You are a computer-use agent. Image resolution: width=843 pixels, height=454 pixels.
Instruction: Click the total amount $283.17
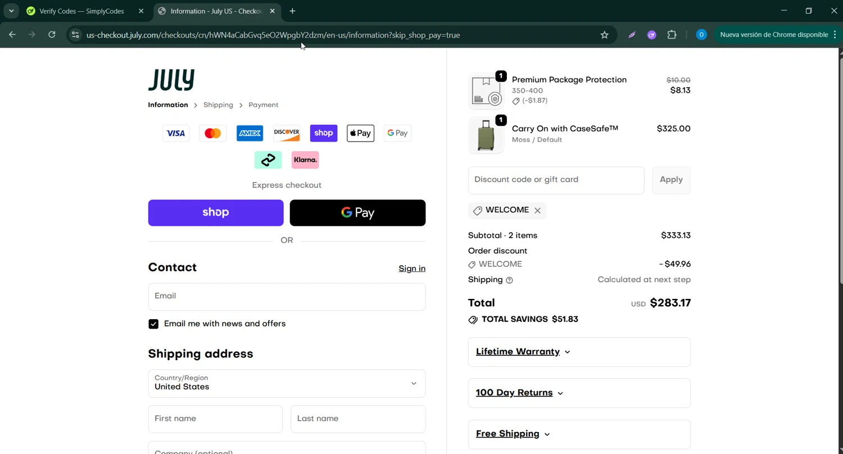670,303
